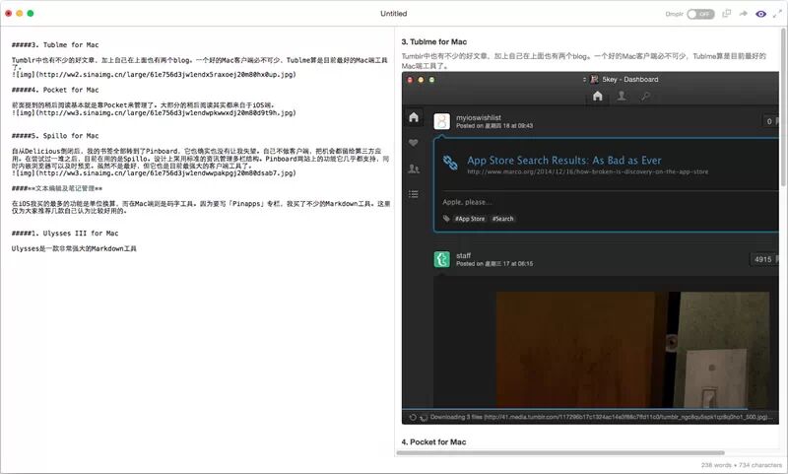Click the fullscreen arrows icon
Screen dimensions: 788x474
click(777, 14)
